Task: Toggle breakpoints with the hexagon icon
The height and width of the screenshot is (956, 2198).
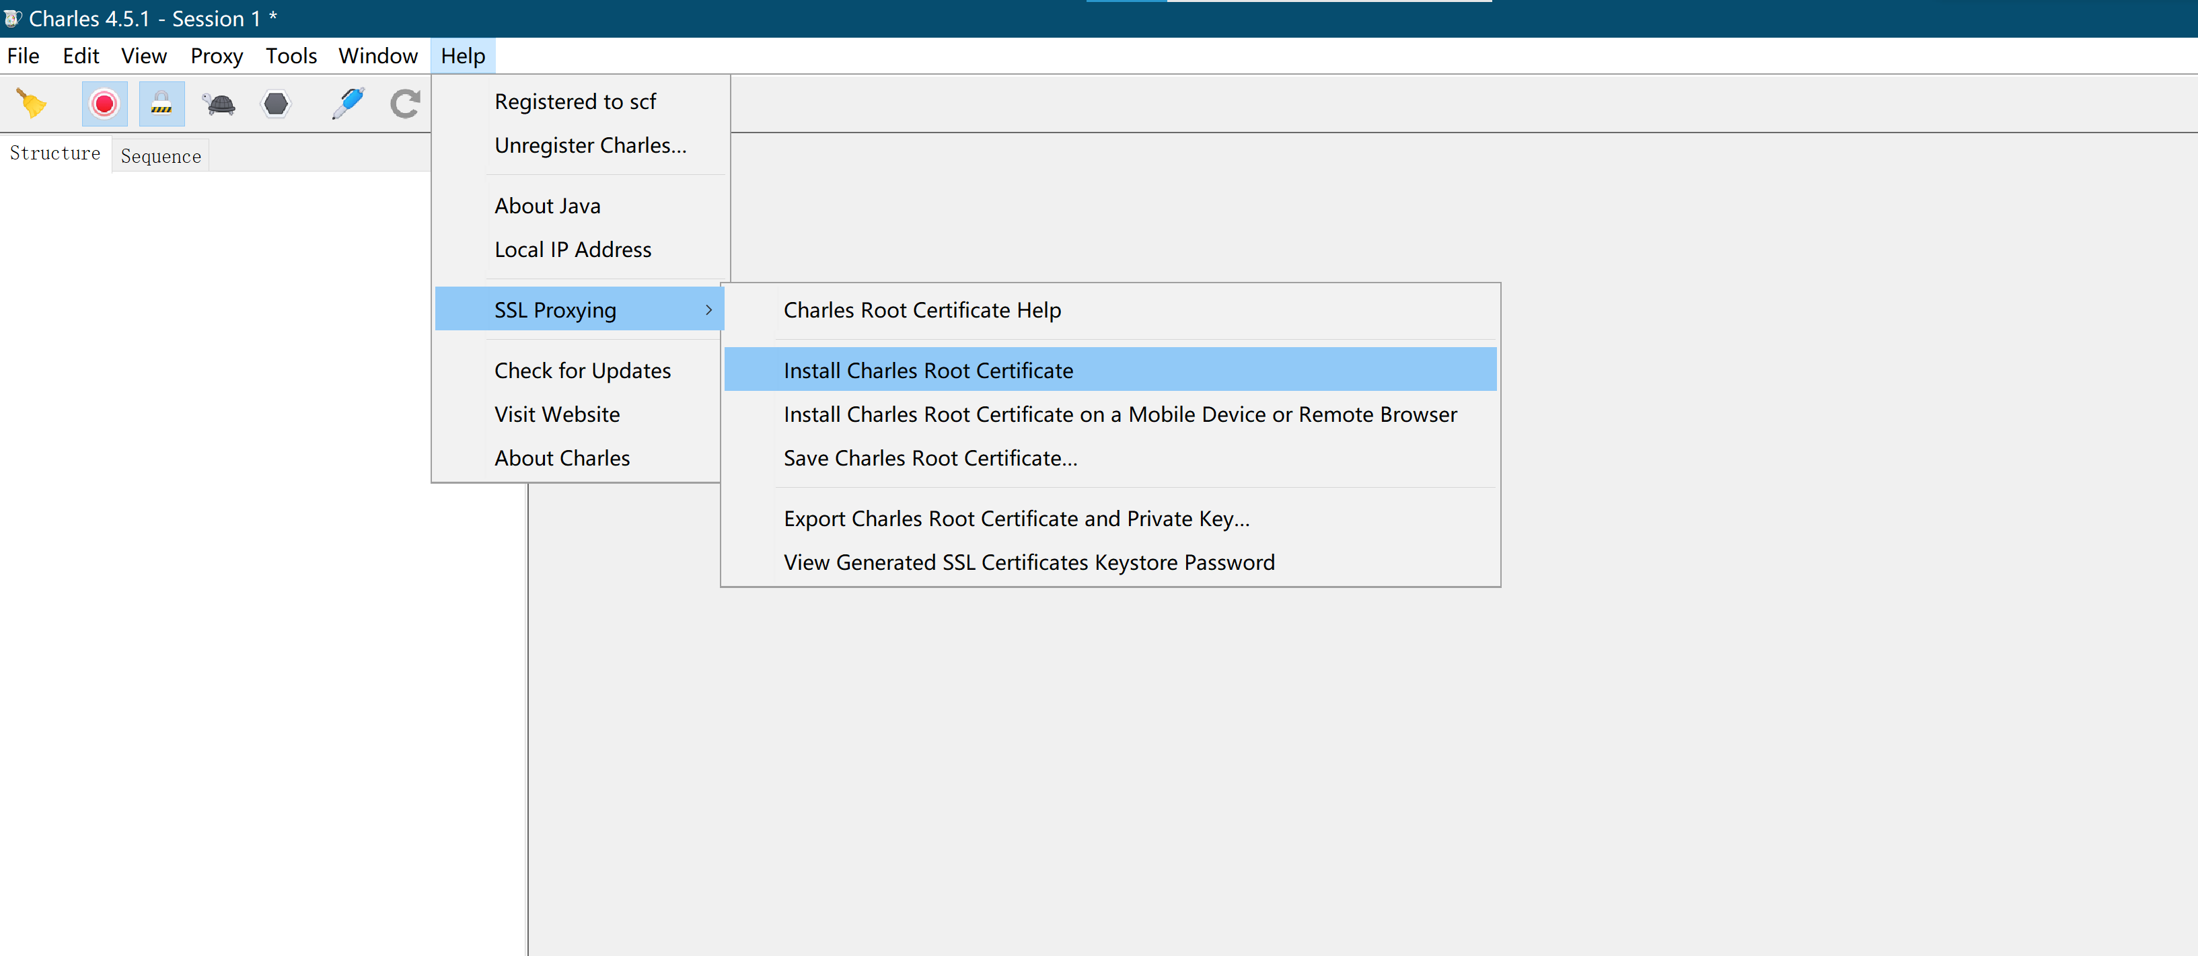Action: (276, 104)
